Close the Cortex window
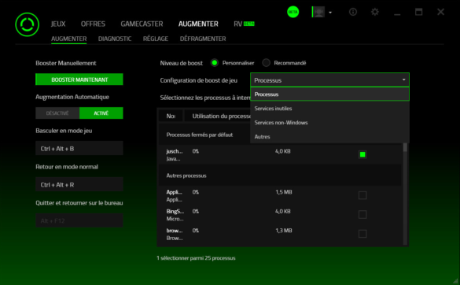460x285 pixels. pos(440,12)
